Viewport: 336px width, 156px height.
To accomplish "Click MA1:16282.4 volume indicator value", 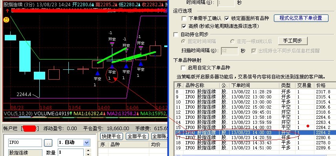I will pos(88,114).
